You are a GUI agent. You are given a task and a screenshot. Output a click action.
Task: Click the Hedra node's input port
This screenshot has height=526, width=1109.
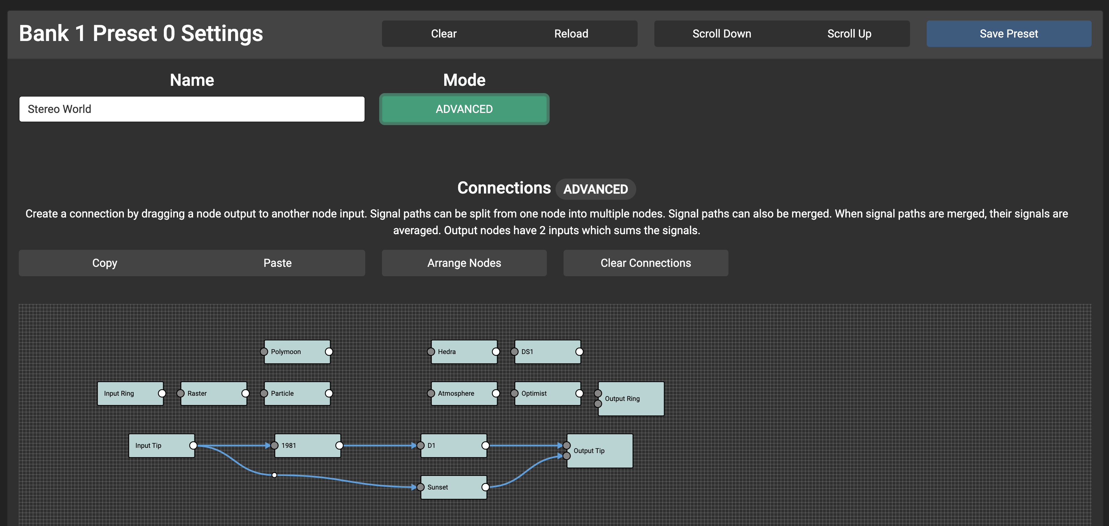(431, 352)
